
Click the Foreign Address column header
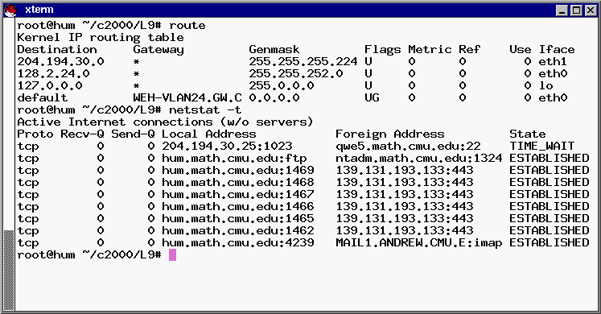[390, 134]
